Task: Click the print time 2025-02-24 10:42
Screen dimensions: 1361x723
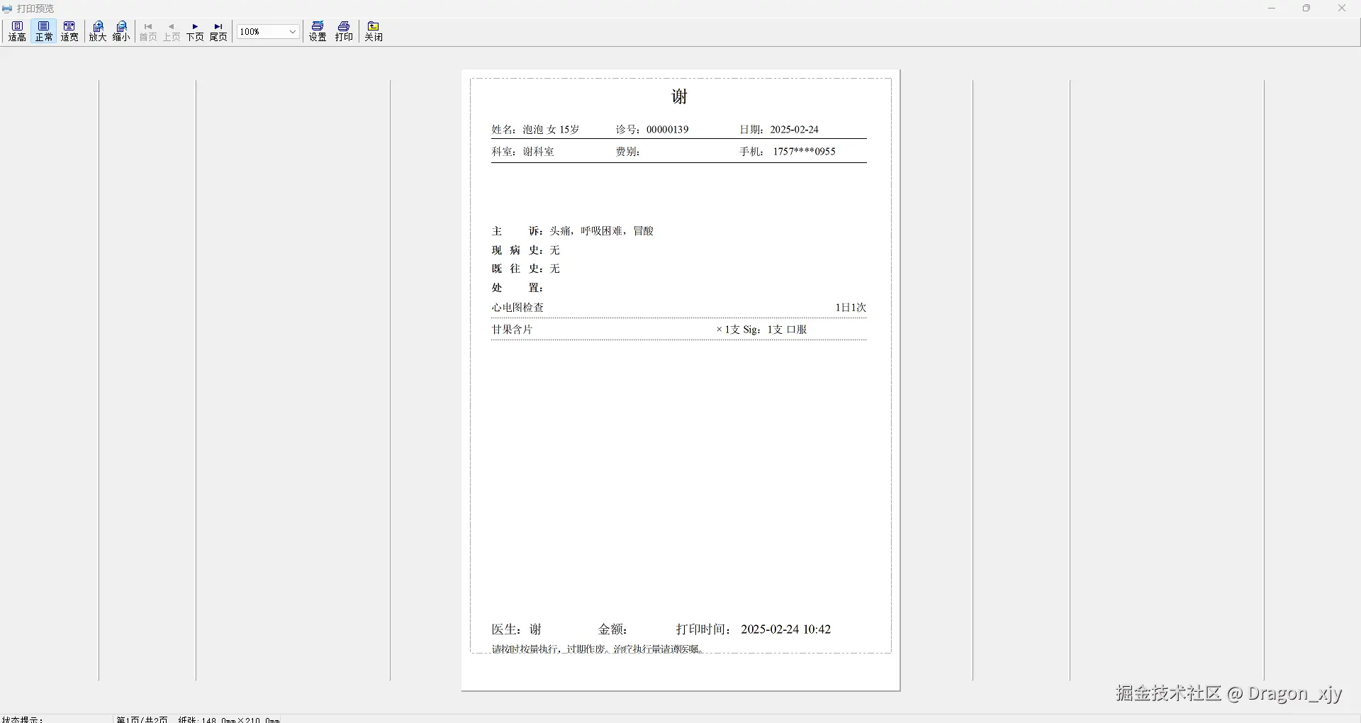Action: [786, 629]
